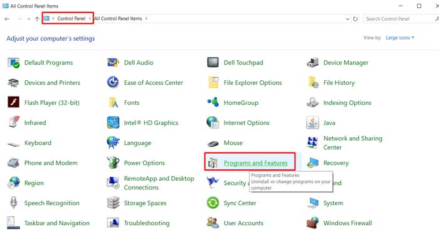Open the Recovery icon
This screenshot has width=439, height=234.
312,163
